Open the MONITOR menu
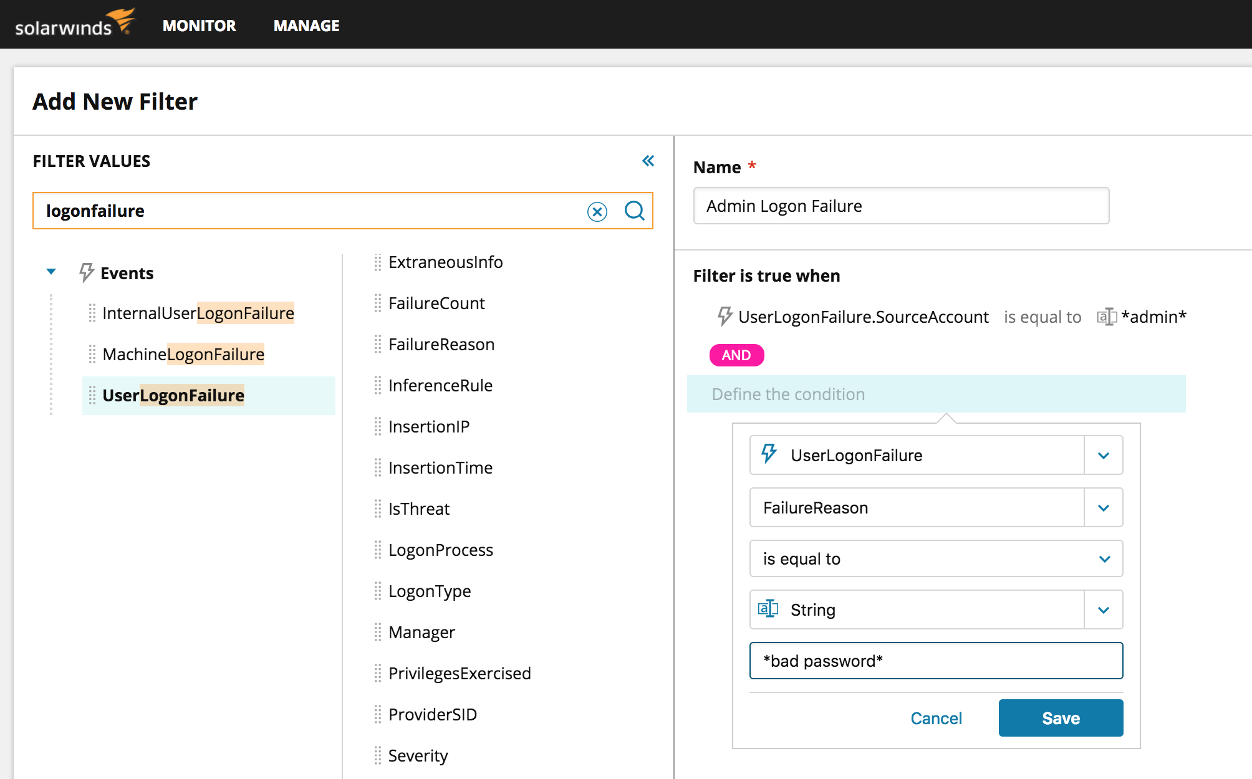The height and width of the screenshot is (779, 1252). [x=199, y=26]
